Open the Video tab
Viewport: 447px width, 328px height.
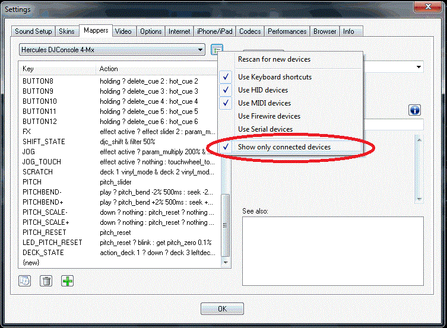point(123,31)
